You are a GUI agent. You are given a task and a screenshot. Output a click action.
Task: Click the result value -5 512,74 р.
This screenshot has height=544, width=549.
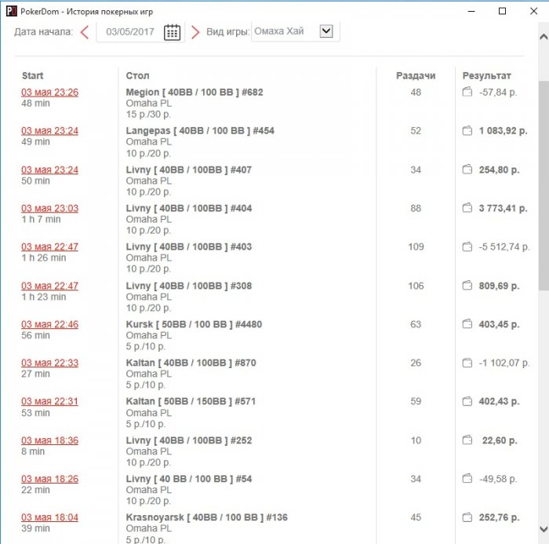click(x=504, y=246)
